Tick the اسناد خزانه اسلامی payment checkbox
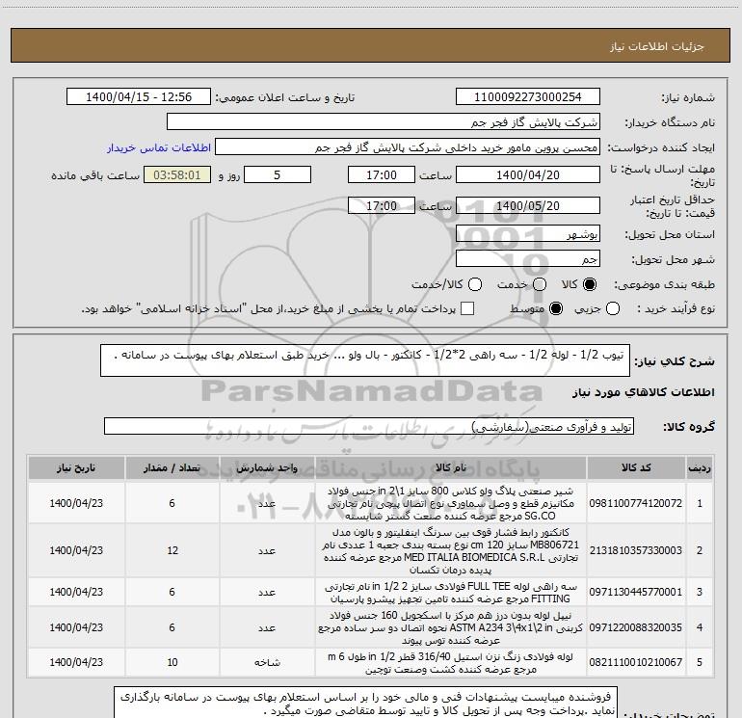Image resolution: width=742 pixels, height=718 pixels. pos(467,308)
